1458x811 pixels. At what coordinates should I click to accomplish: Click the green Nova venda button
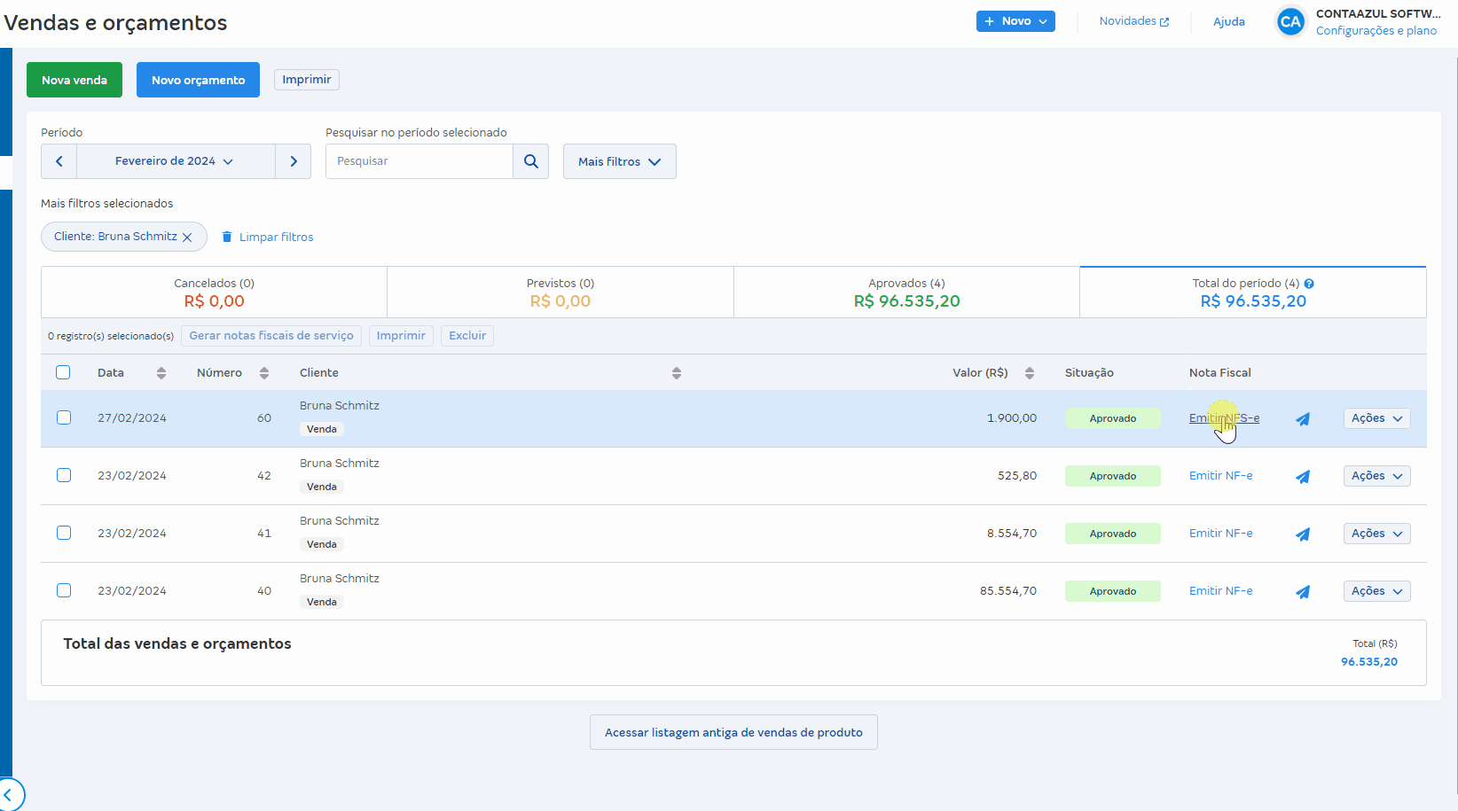coord(74,80)
